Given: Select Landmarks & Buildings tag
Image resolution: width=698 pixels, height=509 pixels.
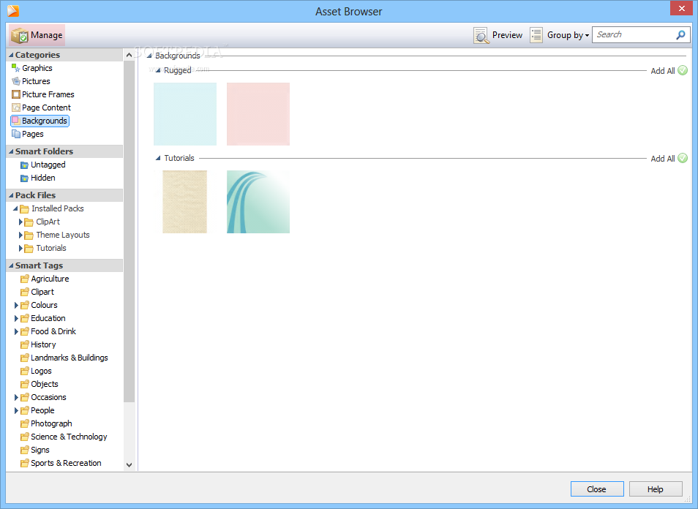Looking at the screenshot, I should point(70,358).
